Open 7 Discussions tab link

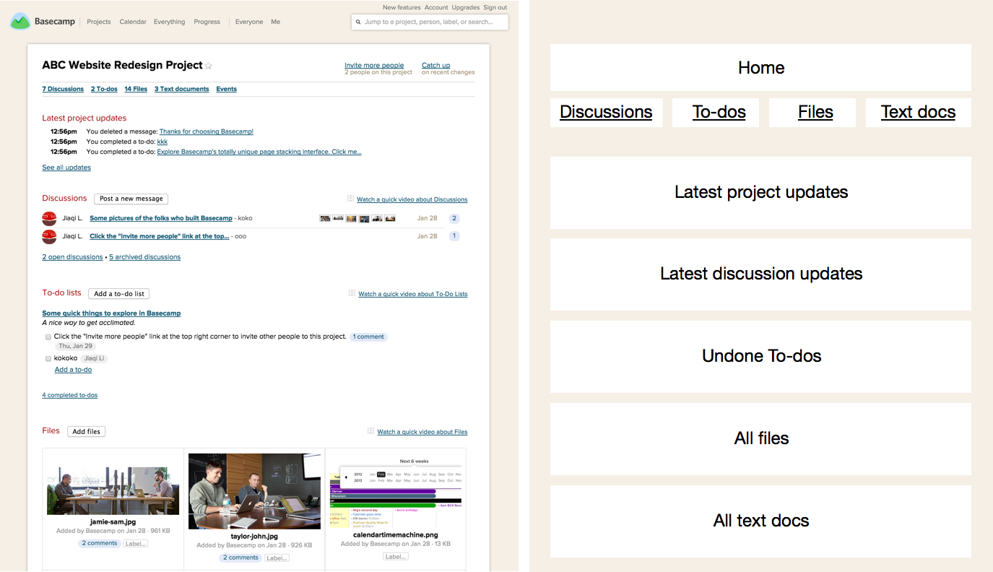(63, 89)
